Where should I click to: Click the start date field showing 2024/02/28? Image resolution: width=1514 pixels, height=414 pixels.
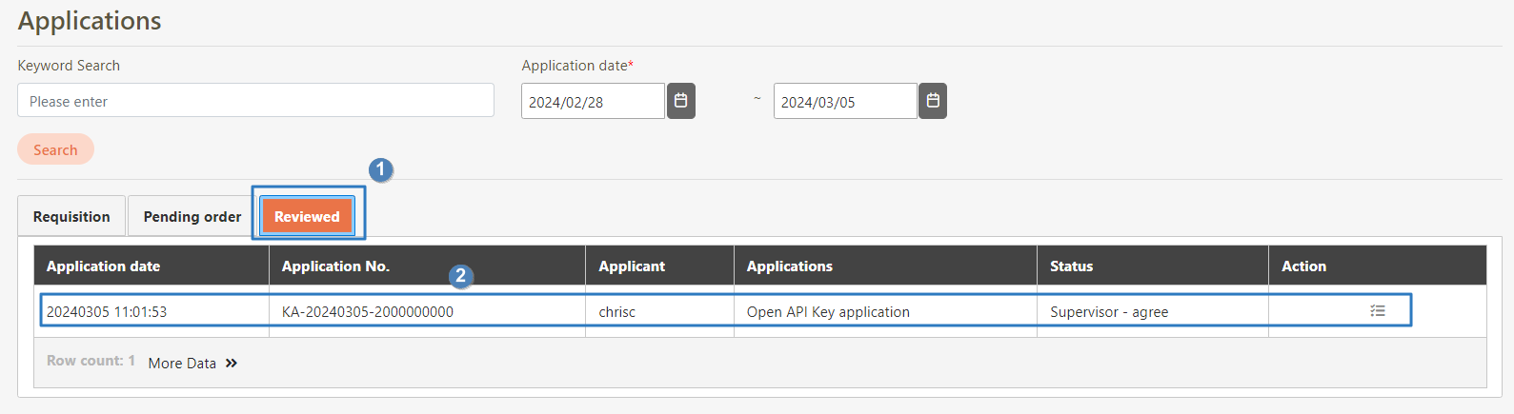(x=592, y=102)
